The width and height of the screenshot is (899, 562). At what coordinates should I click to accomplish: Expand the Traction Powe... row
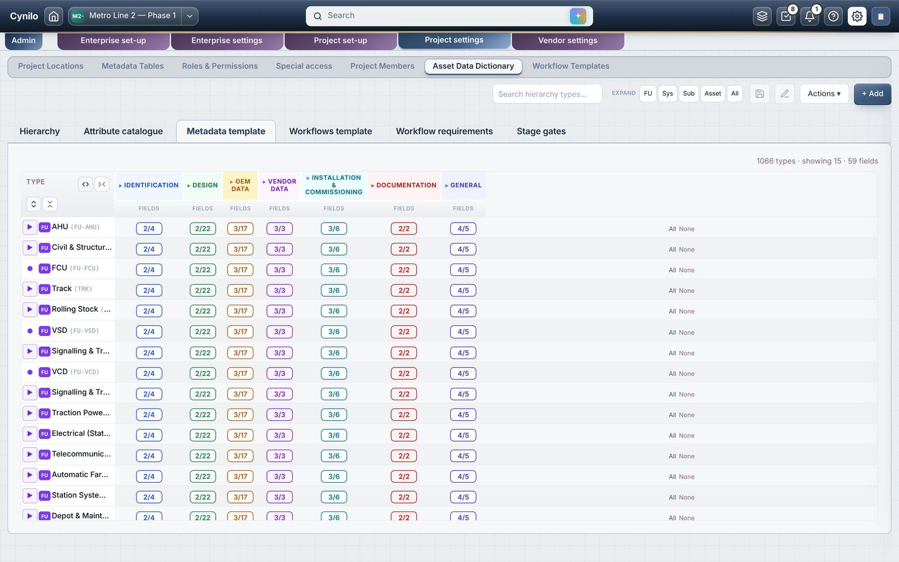click(30, 413)
